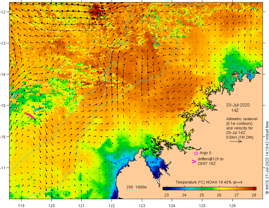Click the -16 latitude axis label

(x=3, y=137)
